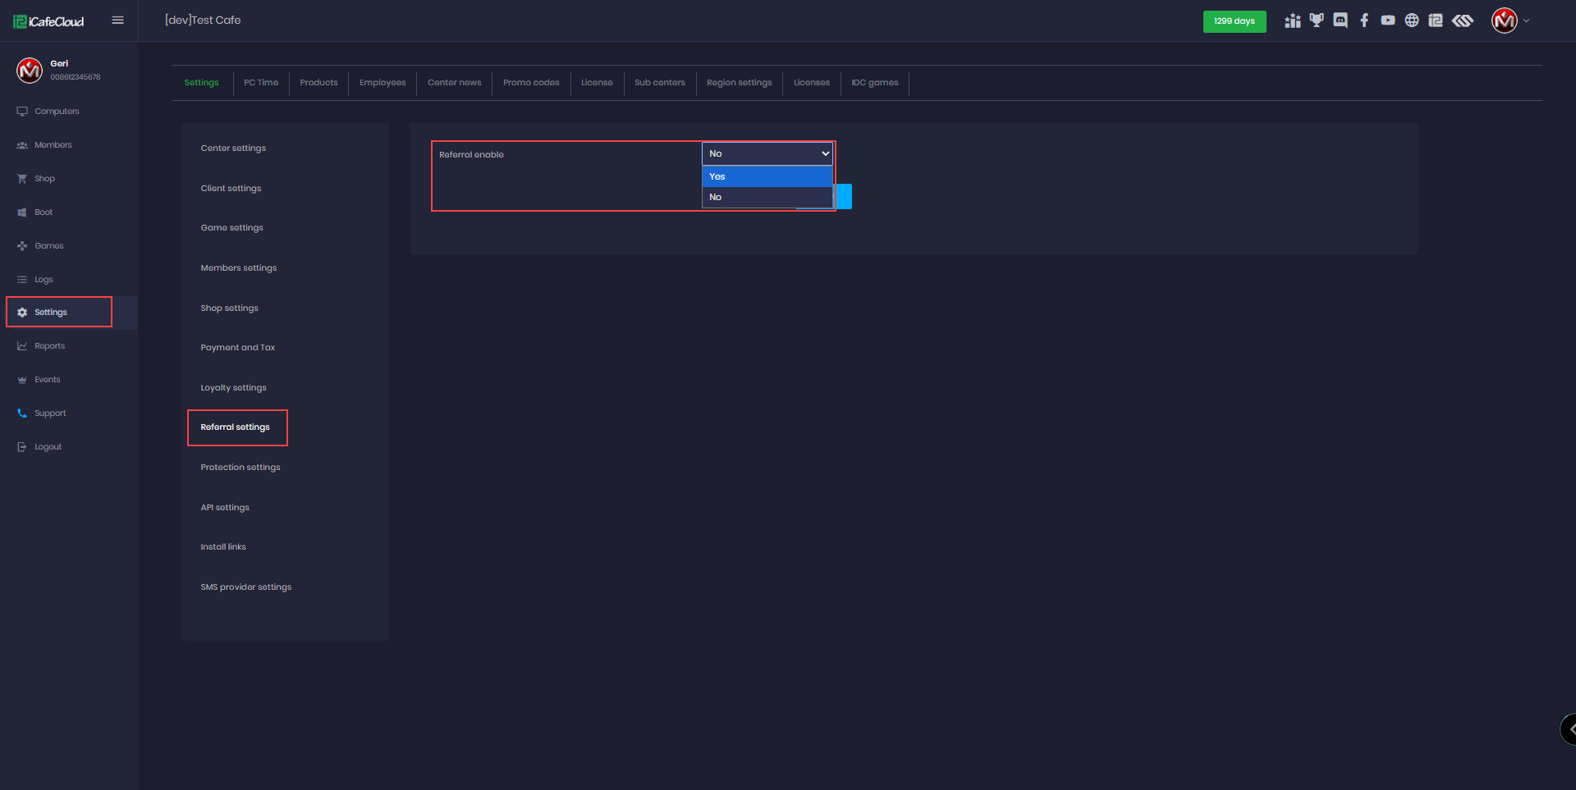Click the iCafeCloud logo

pyautogui.click(x=49, y=21)
